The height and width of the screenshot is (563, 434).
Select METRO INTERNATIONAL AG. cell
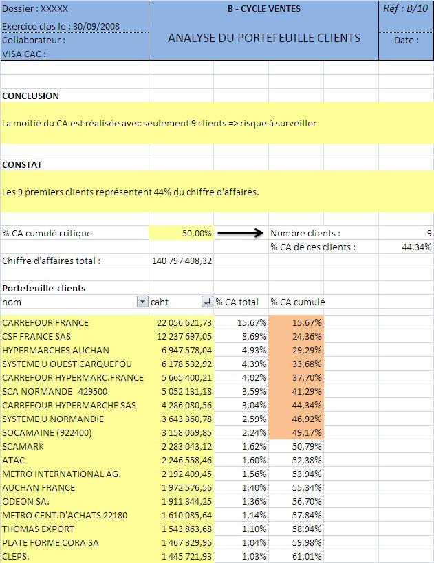pos(75,474)
